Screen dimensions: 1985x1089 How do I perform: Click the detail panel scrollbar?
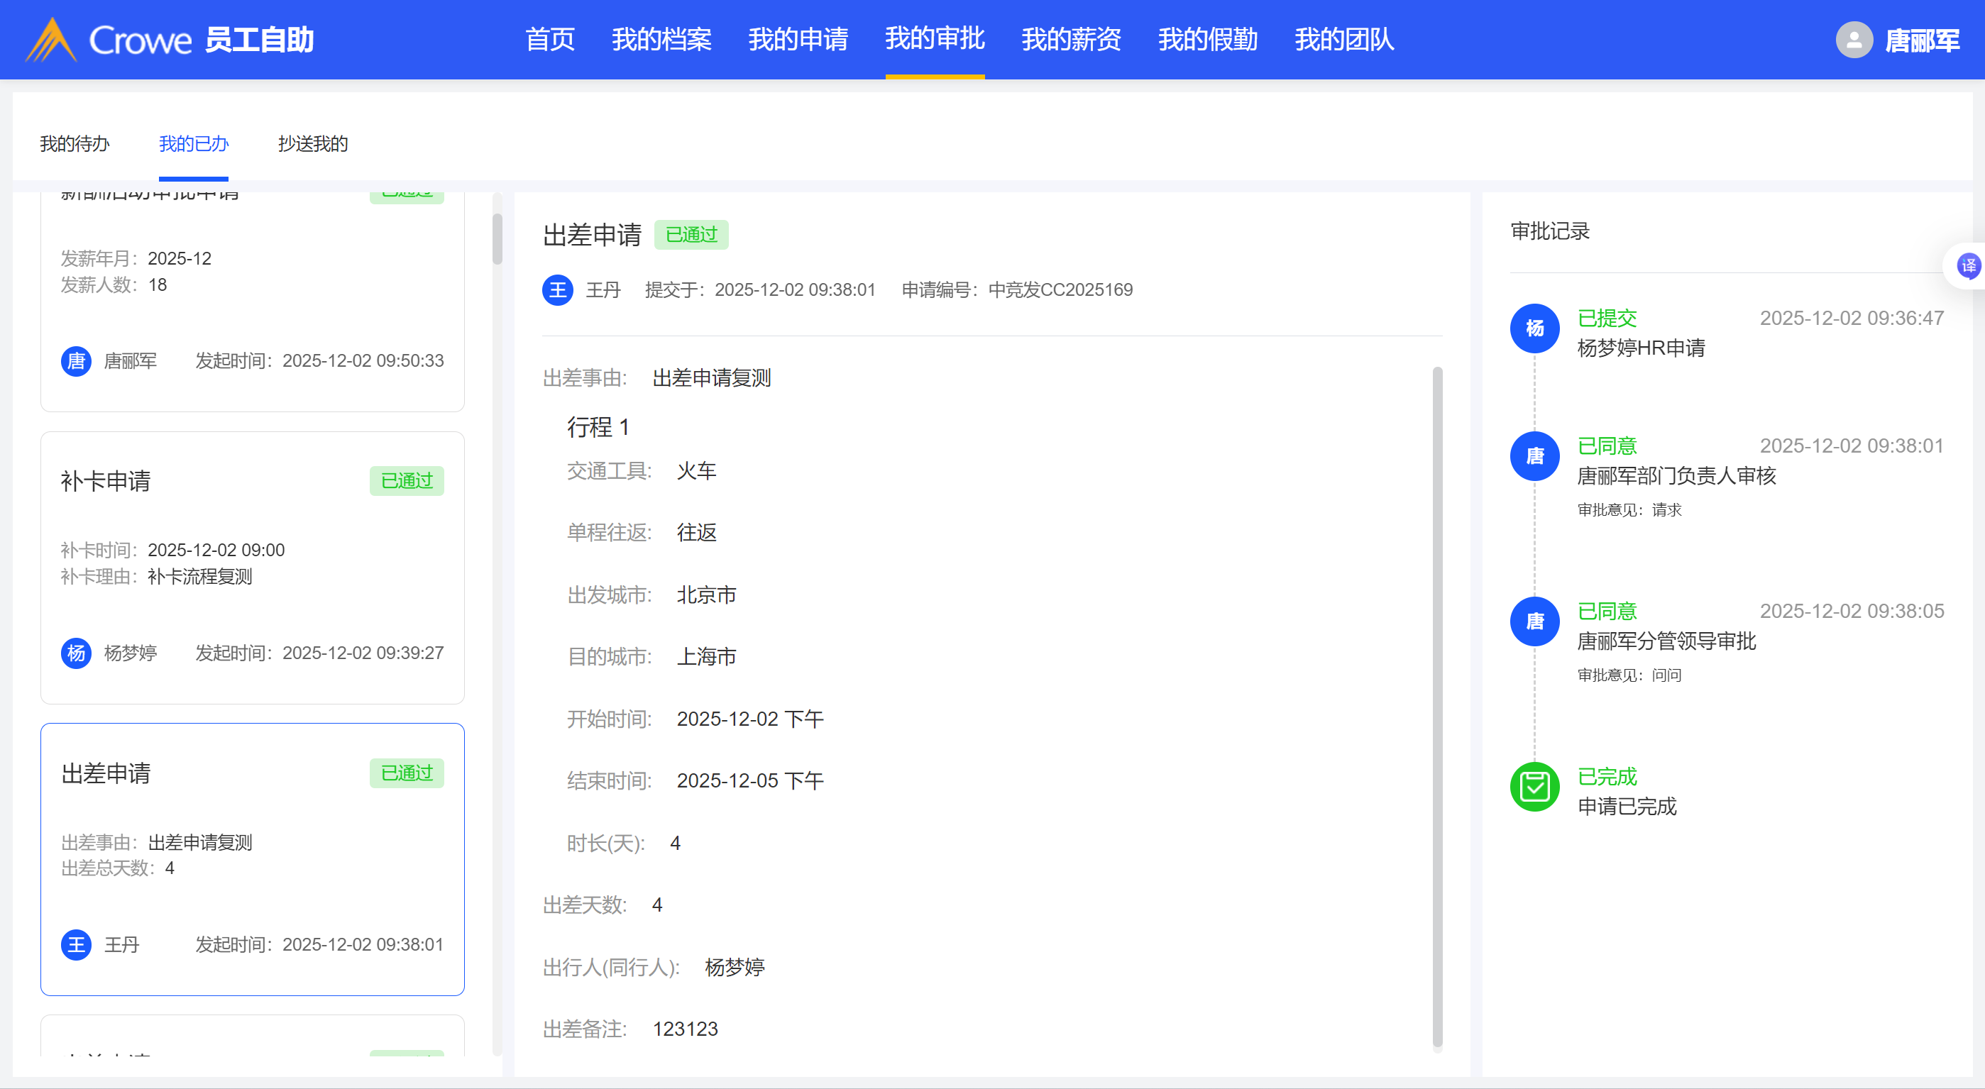[x=1437, y=707]
